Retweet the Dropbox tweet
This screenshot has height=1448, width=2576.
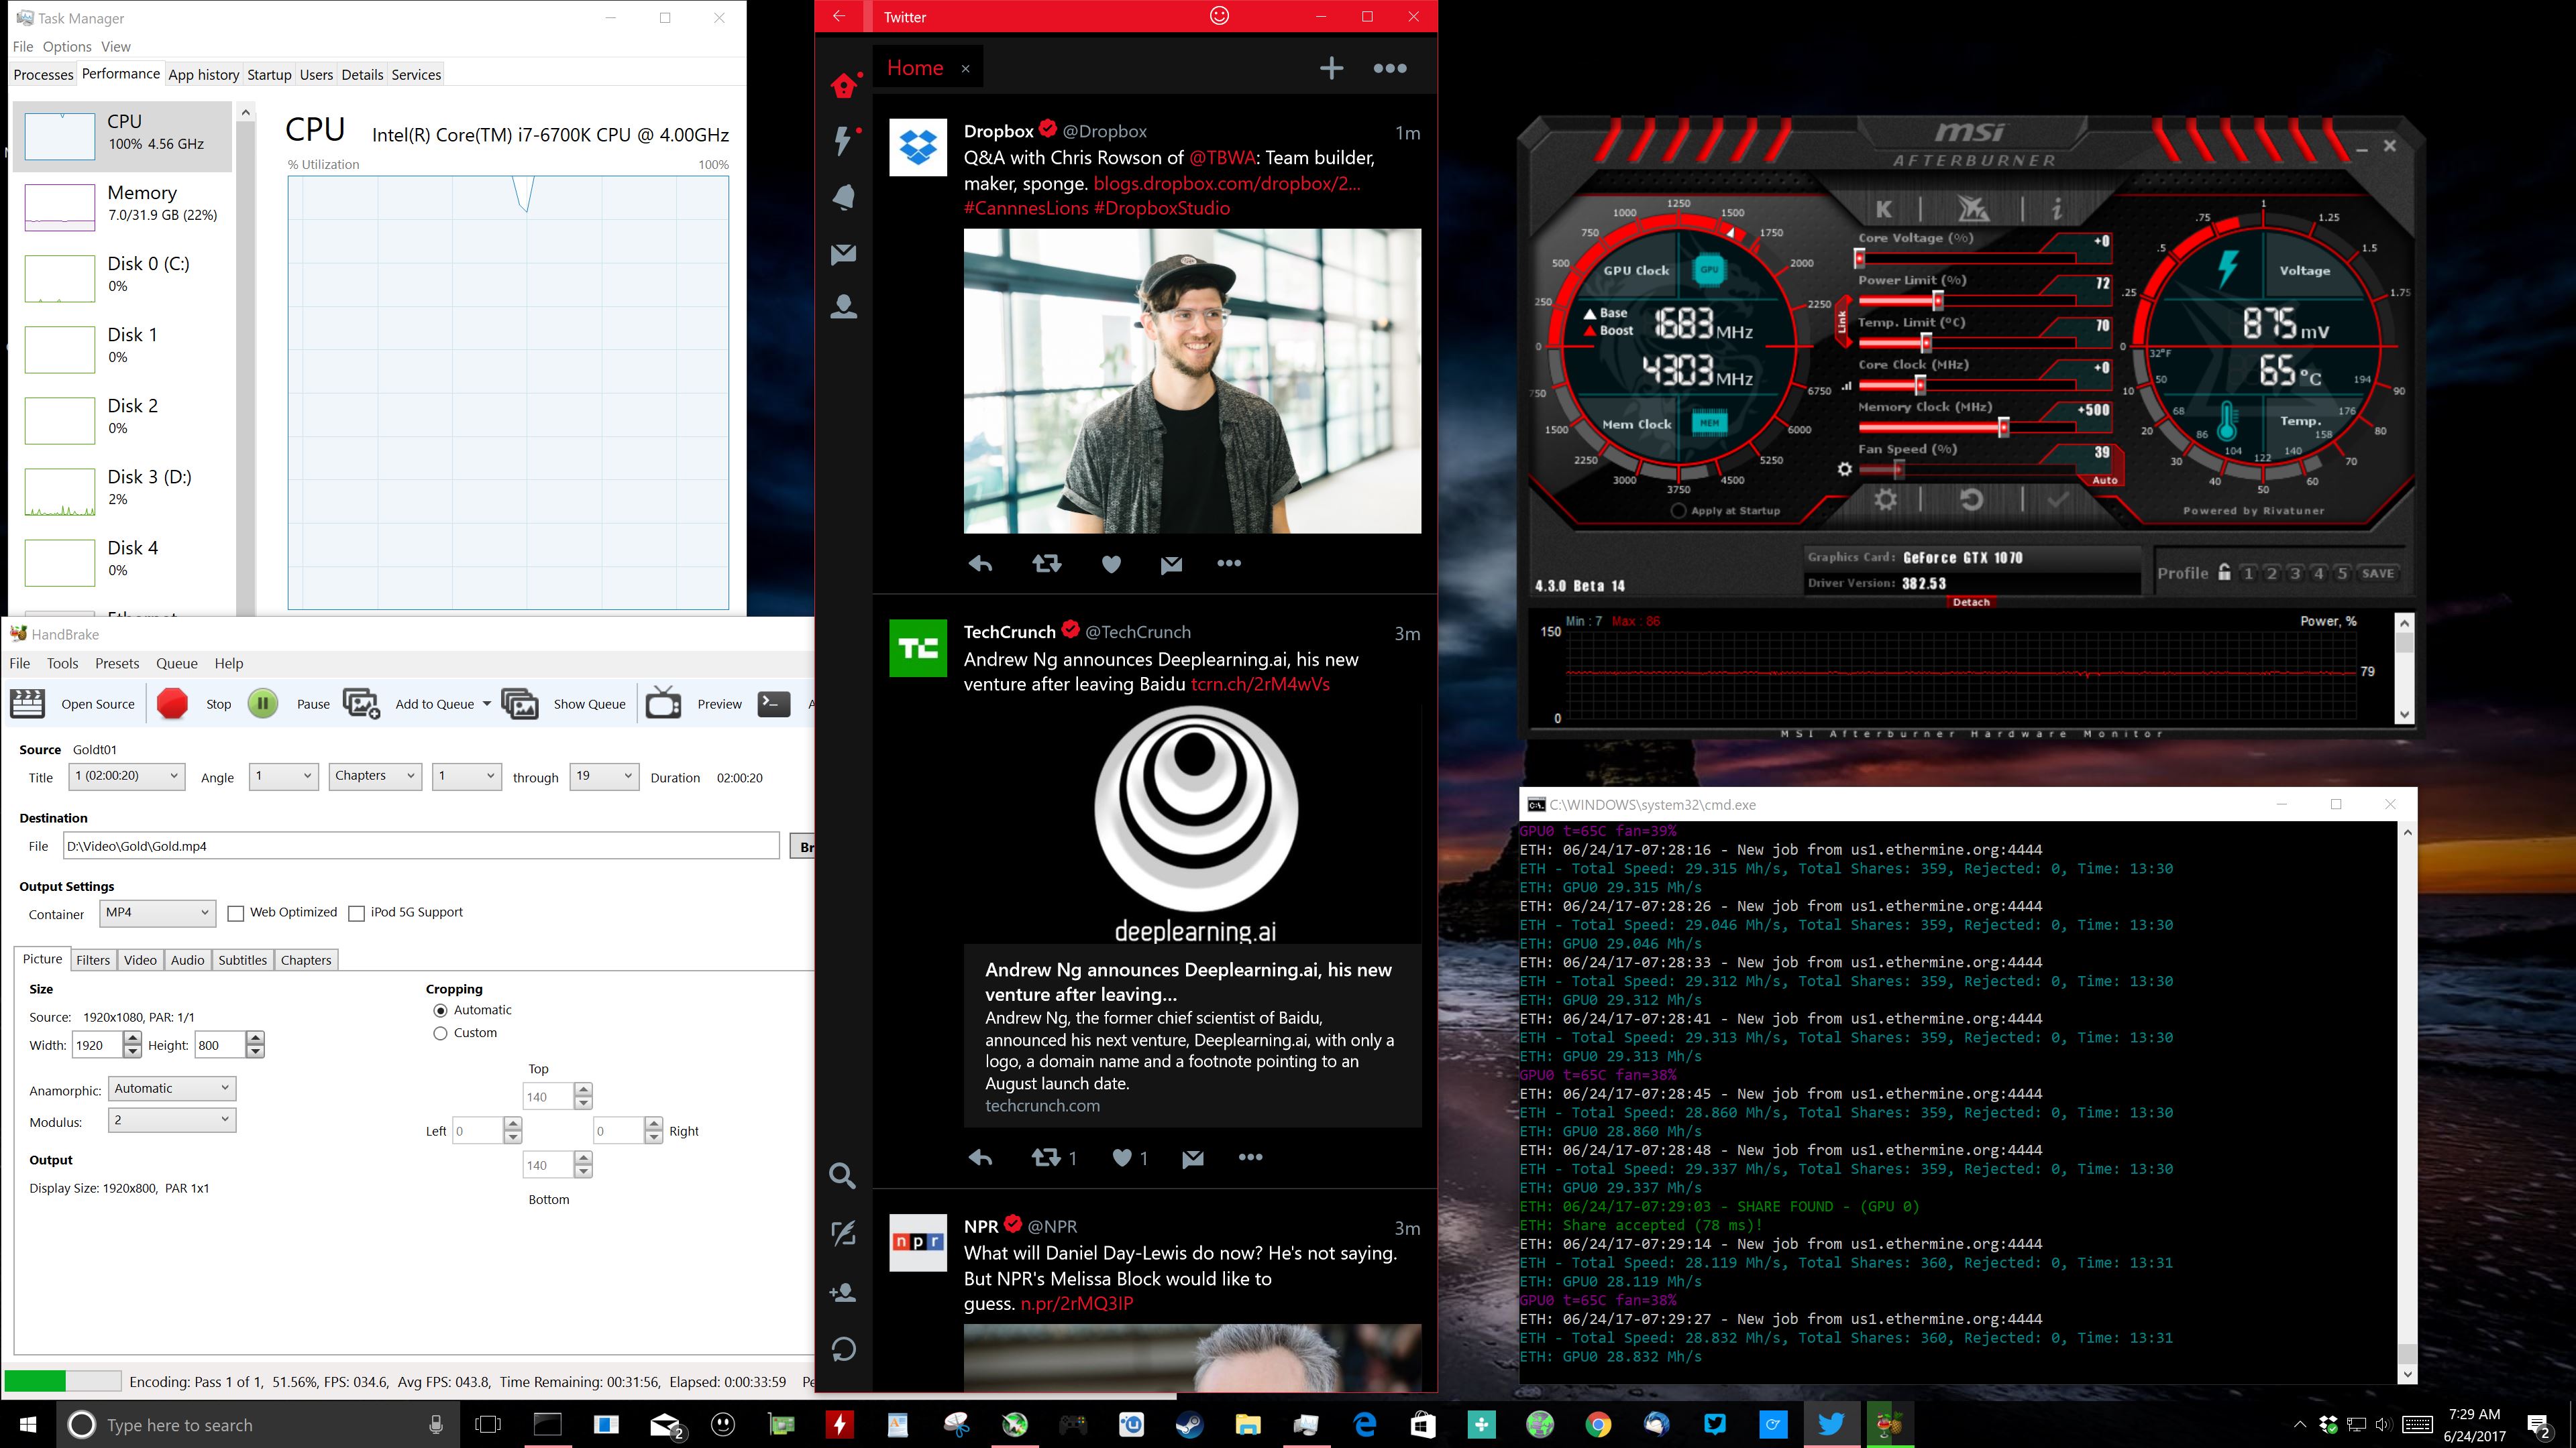pyautogui.click(x=1046, y=564)
